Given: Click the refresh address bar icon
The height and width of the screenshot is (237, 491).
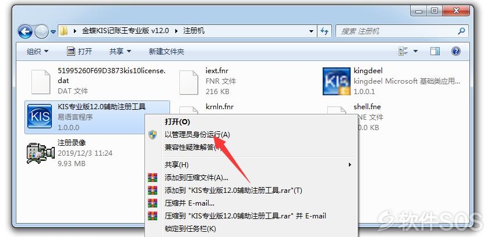Looking at the screenshot, I should (324, 31).
